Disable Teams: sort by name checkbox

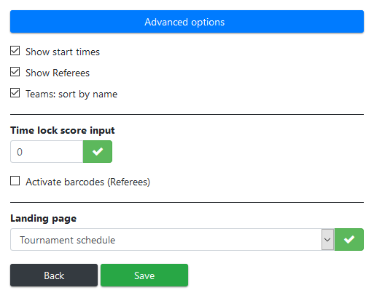(15, 93)
